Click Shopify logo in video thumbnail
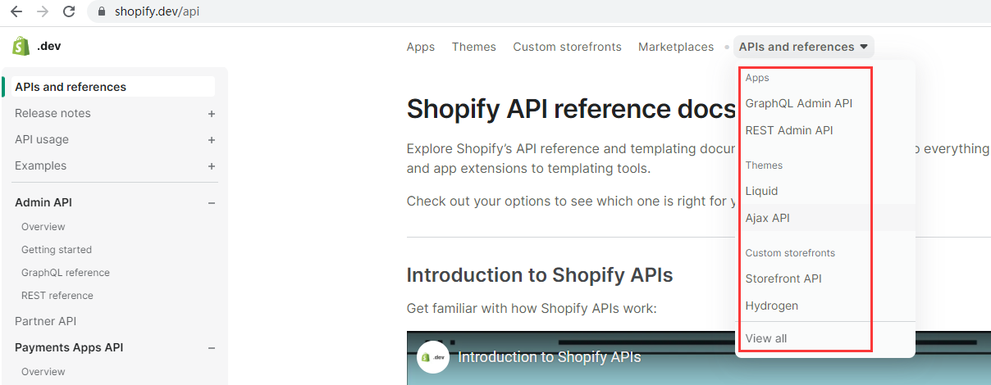The height and width of the screenshot is (385, 991). (432, 357)
